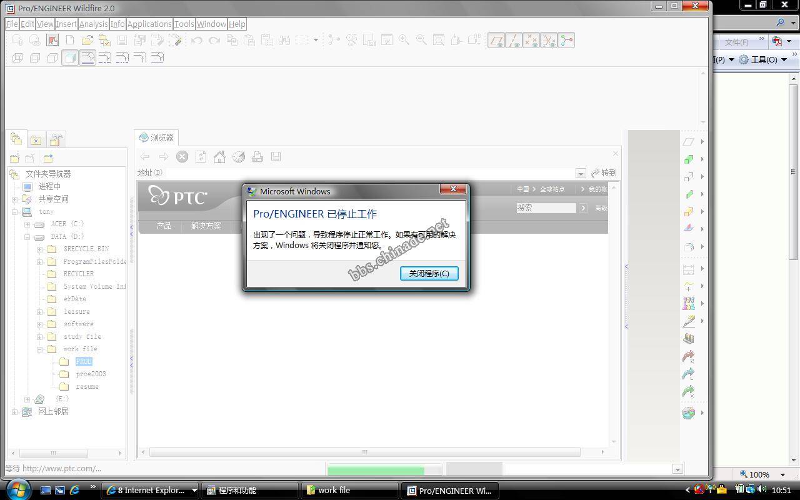Click the globe icon in right toolbar
Image resolution: width=800 pixels, height=500 pixels.
688,413
